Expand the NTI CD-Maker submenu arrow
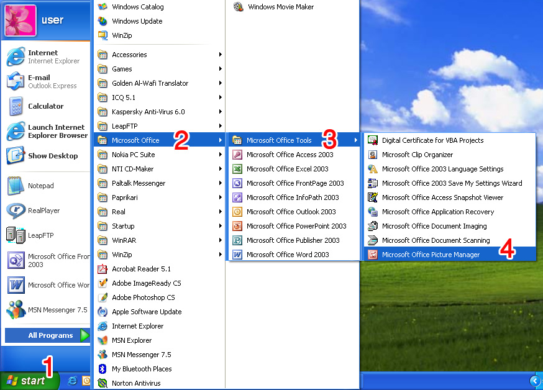 221,168
